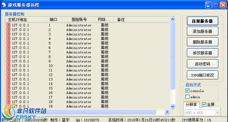Screen dimensions: 228x122
Task: Select the Administrator cell in port 14 row
Action: pos(79,84)
